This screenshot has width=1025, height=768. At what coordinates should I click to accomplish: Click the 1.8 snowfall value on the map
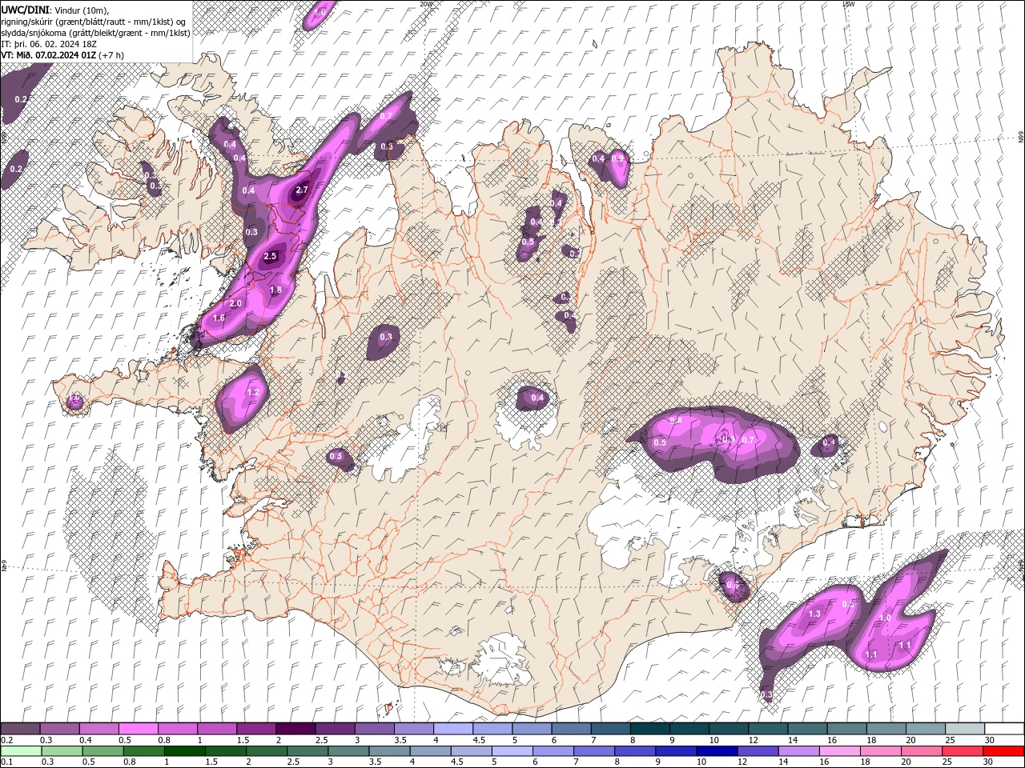pos(275,290)
